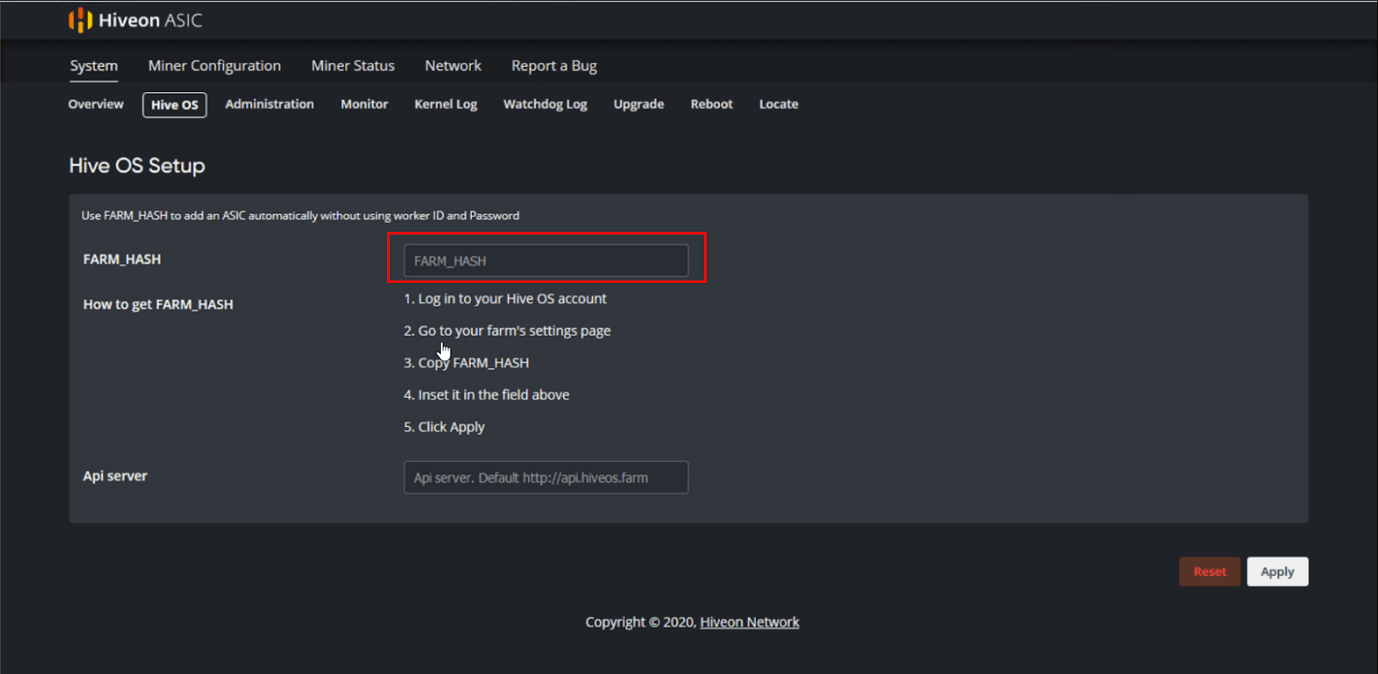
Task: Open the Locate tab
Action: (x=779, y=104)
